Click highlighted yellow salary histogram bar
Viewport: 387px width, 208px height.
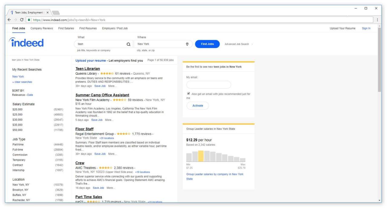point(201,156)
